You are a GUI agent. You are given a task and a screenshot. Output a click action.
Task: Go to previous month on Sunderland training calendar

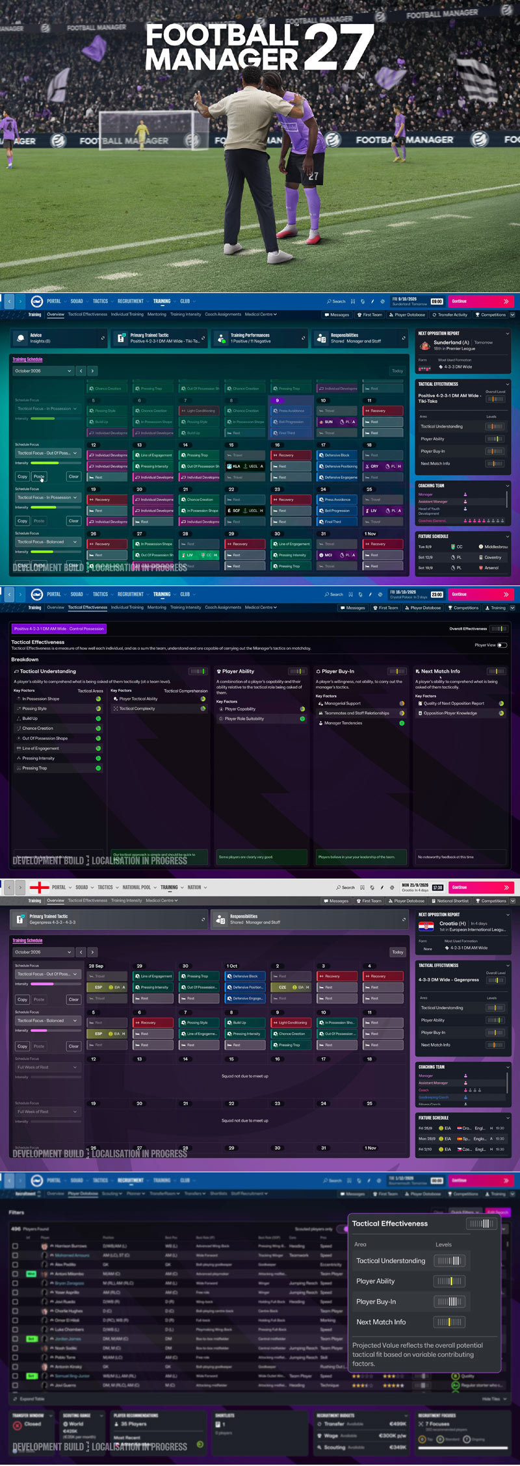[81, 370]
